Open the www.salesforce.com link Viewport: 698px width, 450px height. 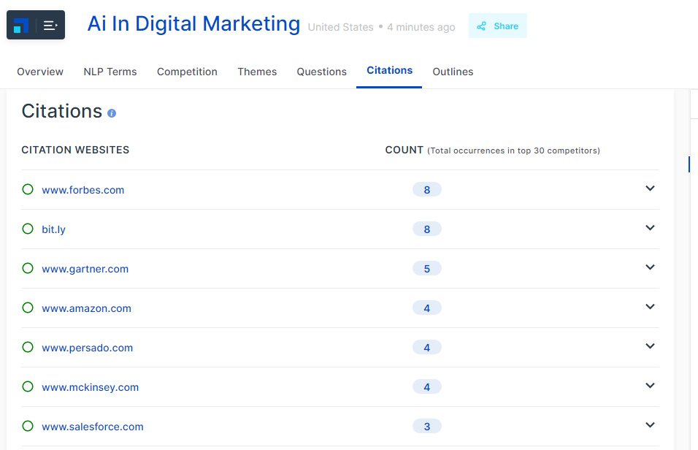tap(93, 427)
